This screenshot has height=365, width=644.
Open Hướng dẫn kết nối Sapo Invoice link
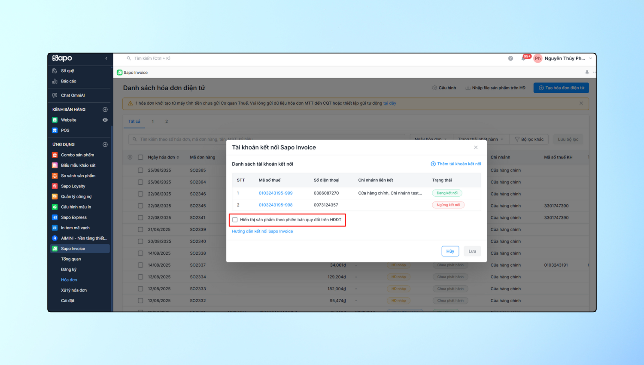(262, 231)
